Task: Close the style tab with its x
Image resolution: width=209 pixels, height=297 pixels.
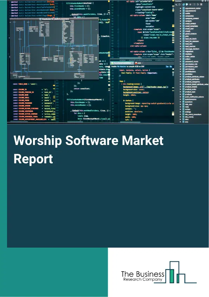Action: 142,63
